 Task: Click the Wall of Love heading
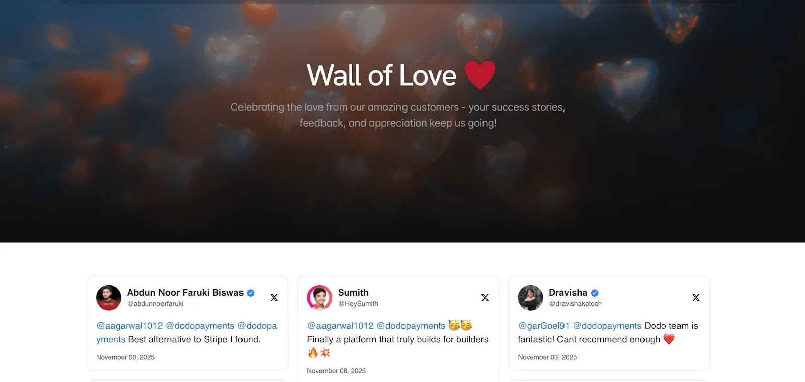pos(382,75)
